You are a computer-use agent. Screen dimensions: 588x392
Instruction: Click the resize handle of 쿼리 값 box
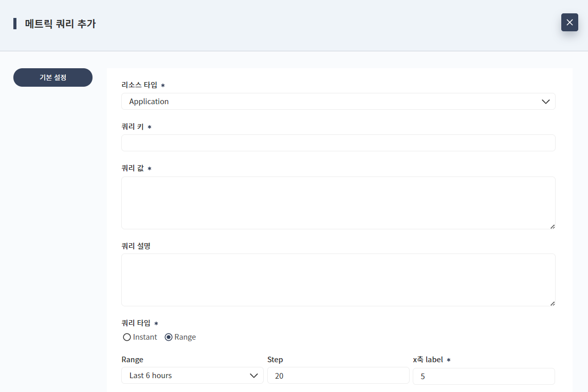pyautogui.click(x=553, y=226)
